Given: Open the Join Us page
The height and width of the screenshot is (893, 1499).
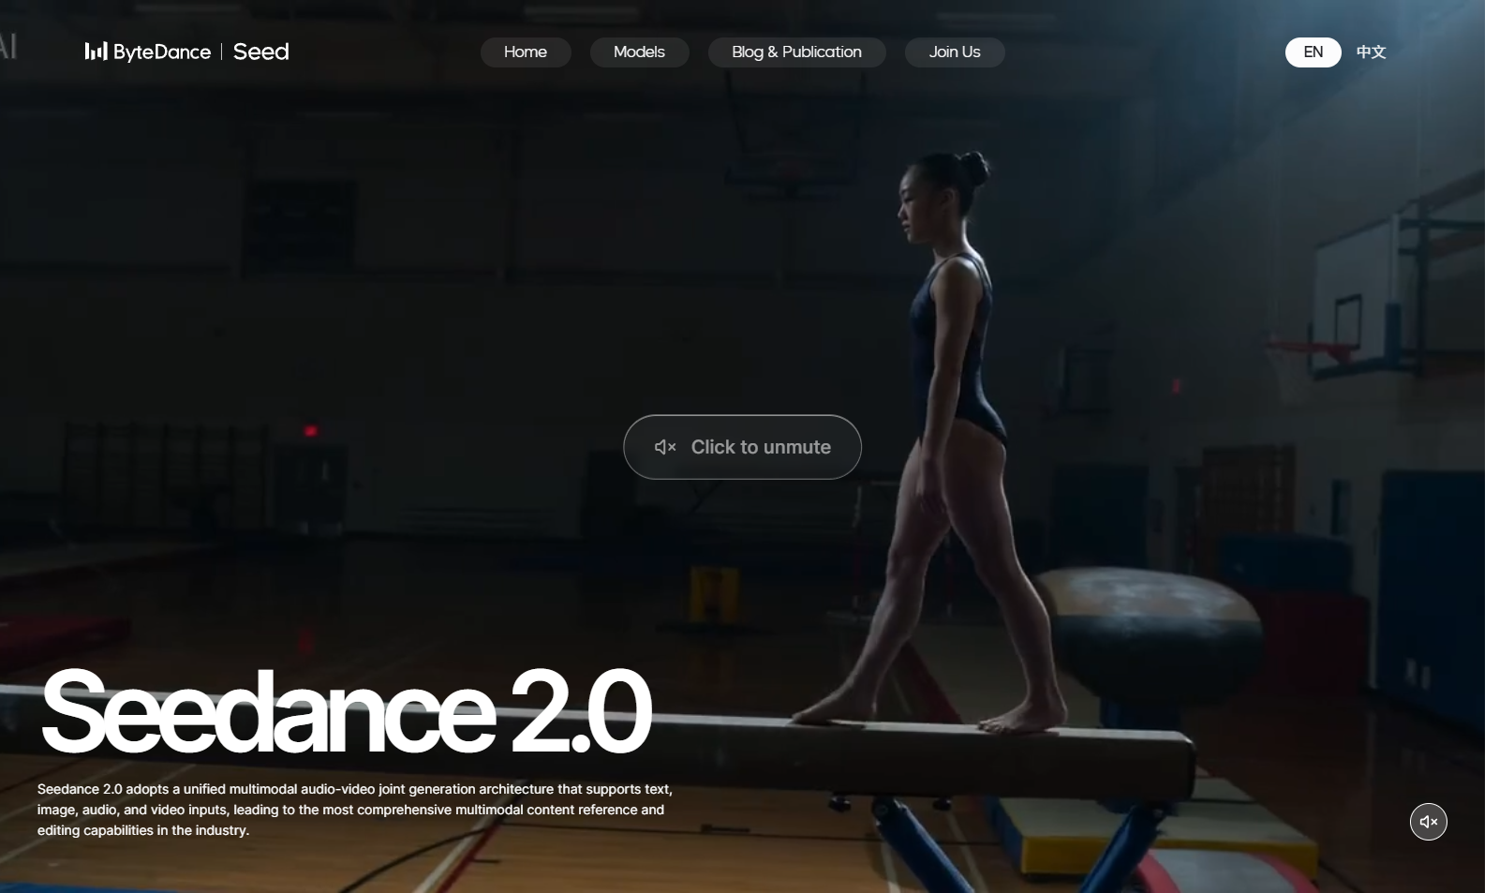Looking at the screenshot, I should [955, 52].
